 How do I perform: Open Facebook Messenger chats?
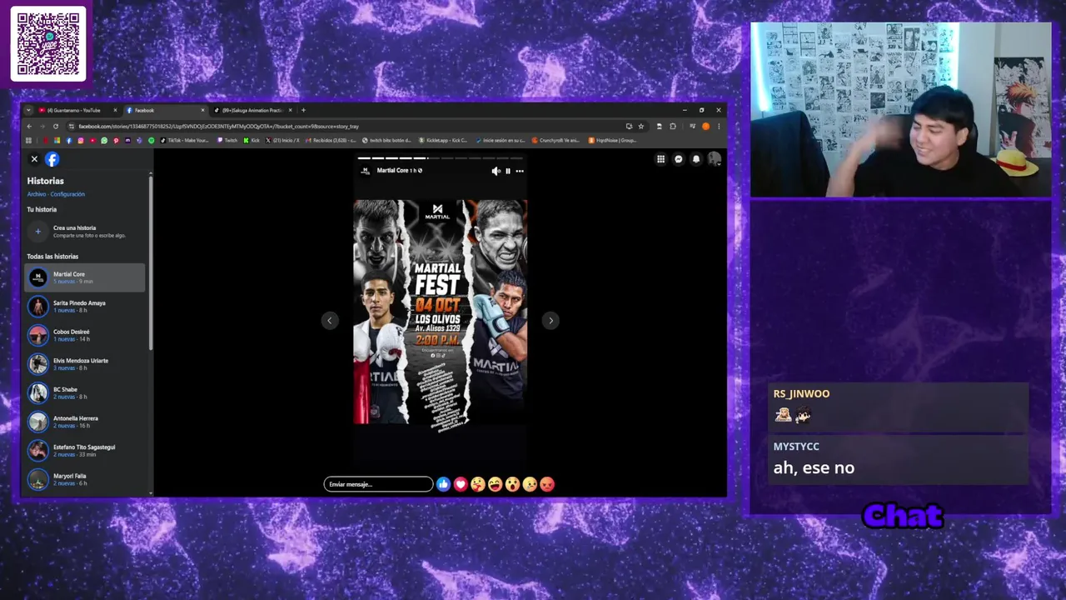(x=679, y=159)
